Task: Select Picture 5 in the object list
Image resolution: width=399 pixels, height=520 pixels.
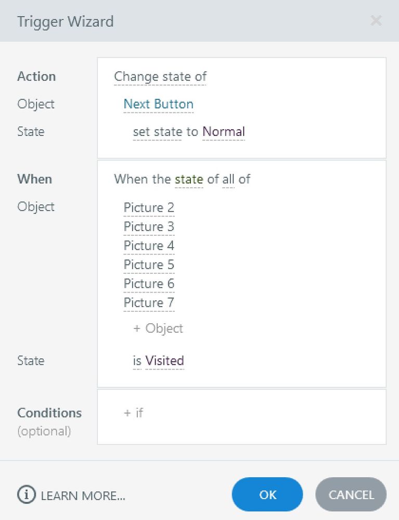Action: tap(149, 265)
